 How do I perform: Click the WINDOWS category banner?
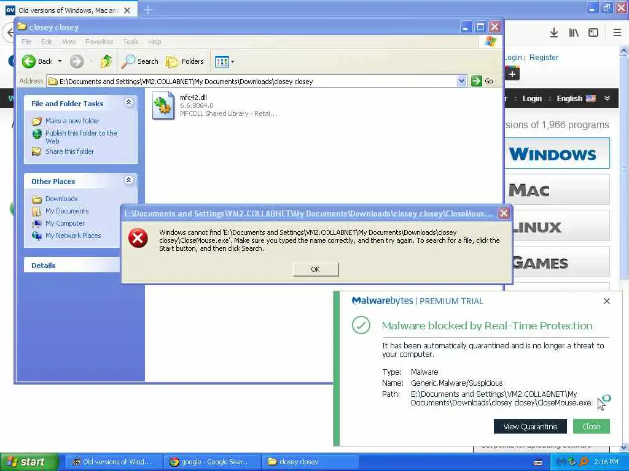coord(557,153)
